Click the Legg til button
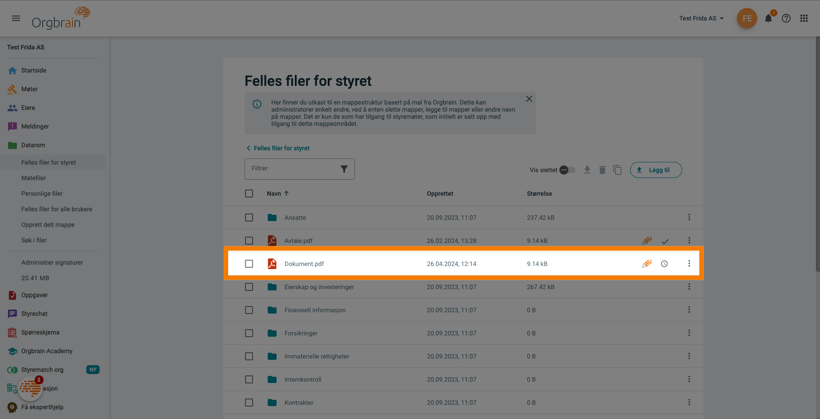Viewport: 820px width, 419px height. (x=656, y=170)
